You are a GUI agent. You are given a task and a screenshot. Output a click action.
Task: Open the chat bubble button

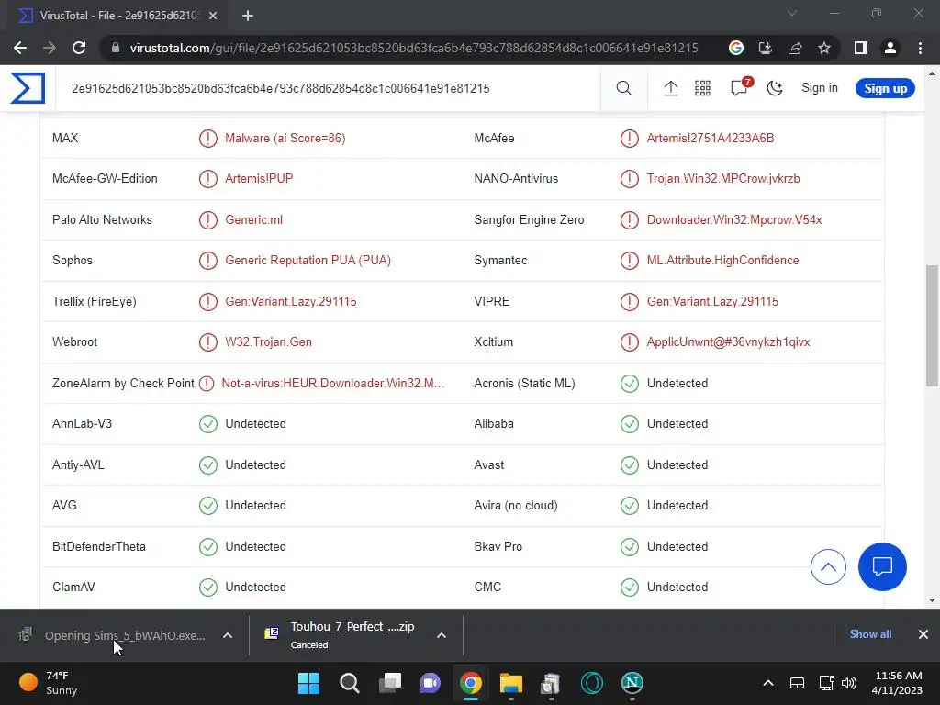(882, 566)
